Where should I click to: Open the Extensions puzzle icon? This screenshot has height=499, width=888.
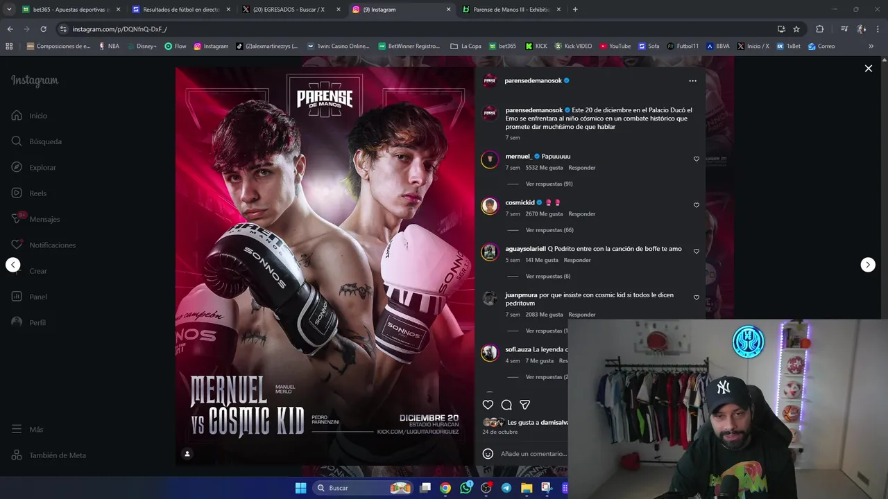819,29
